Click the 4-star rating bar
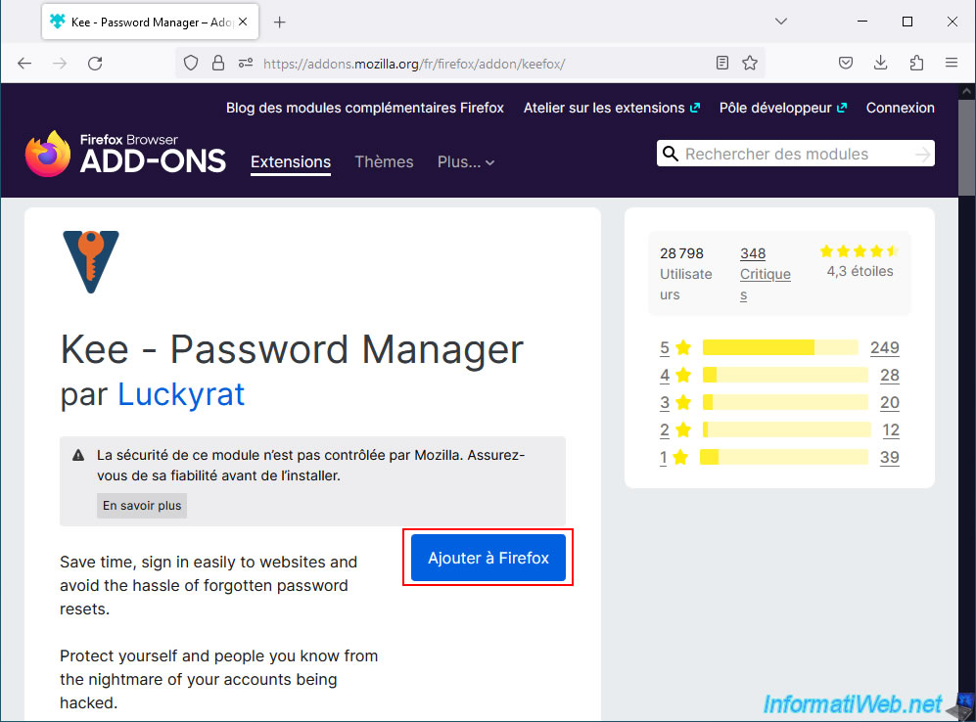The width and height of the screenshot is (976, 722). pos(785,375)
